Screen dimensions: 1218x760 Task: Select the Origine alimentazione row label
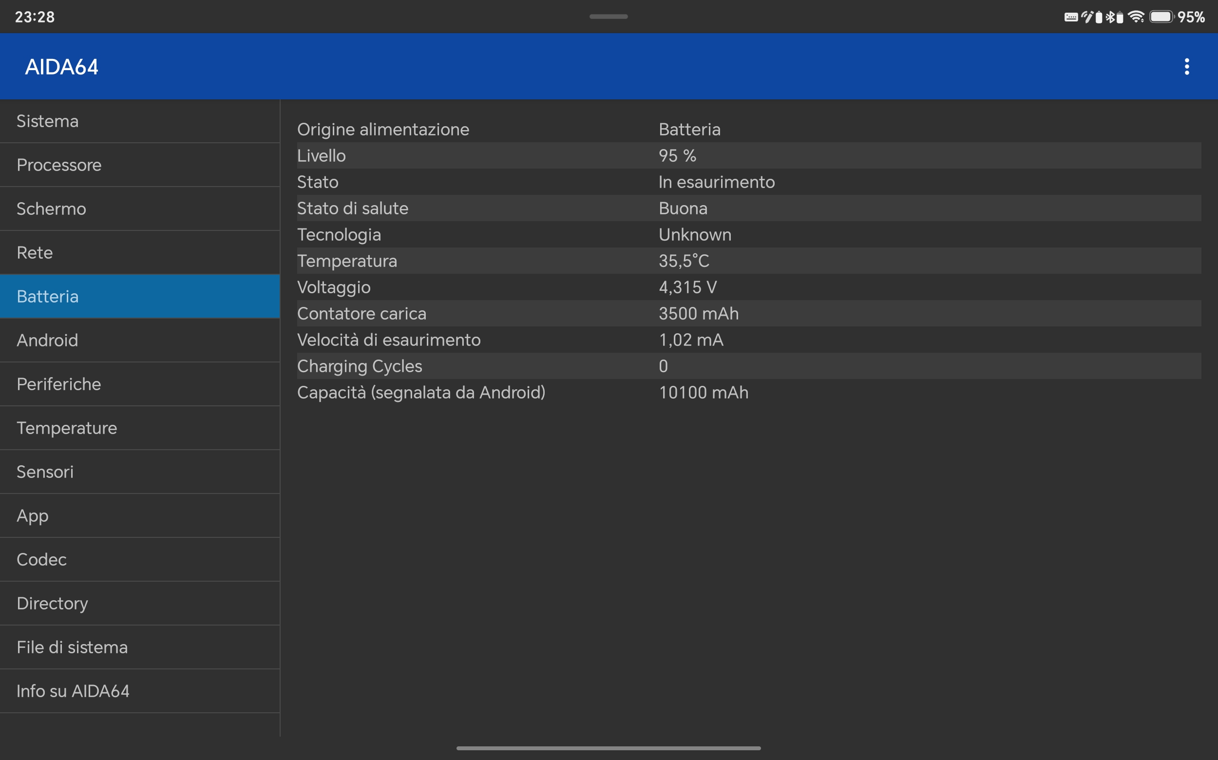point(383,130)
